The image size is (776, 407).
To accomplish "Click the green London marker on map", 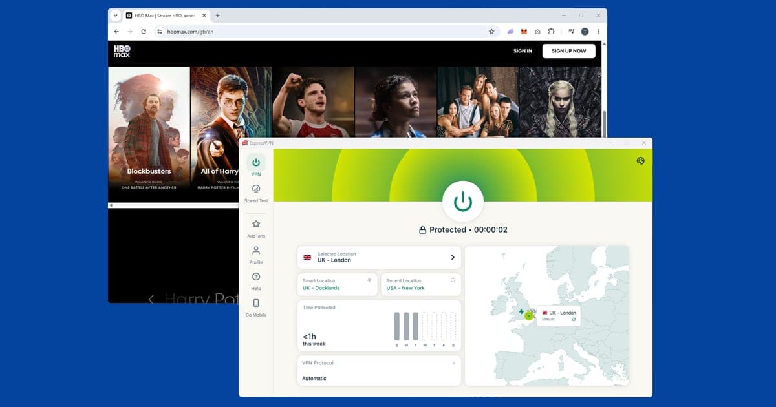I will [529, 315].
